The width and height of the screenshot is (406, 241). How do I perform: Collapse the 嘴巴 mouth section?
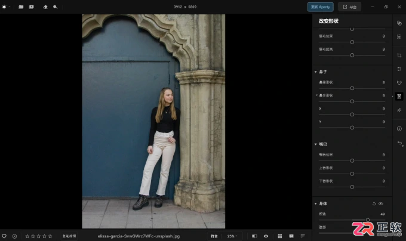[x=315, y=144]
